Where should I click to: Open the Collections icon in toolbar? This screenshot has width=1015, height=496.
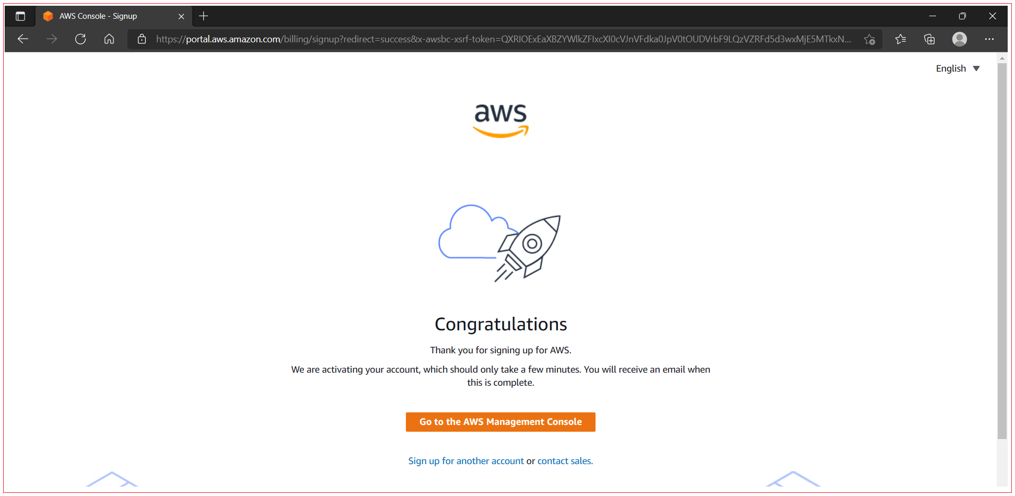tap(930, 39)
